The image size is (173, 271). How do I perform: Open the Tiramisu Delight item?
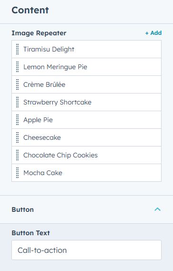coord(86,49)
